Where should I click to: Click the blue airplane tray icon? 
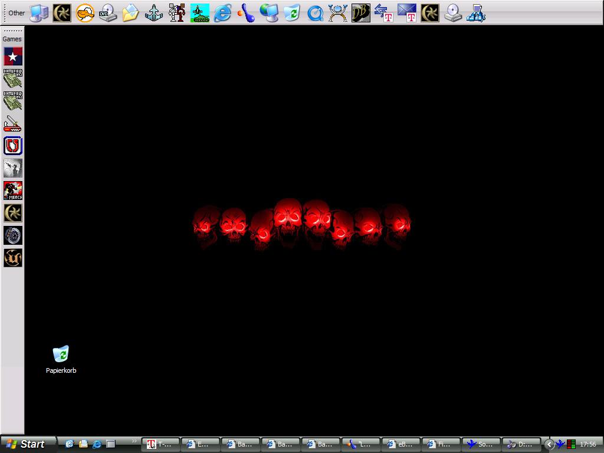point(560,444)
